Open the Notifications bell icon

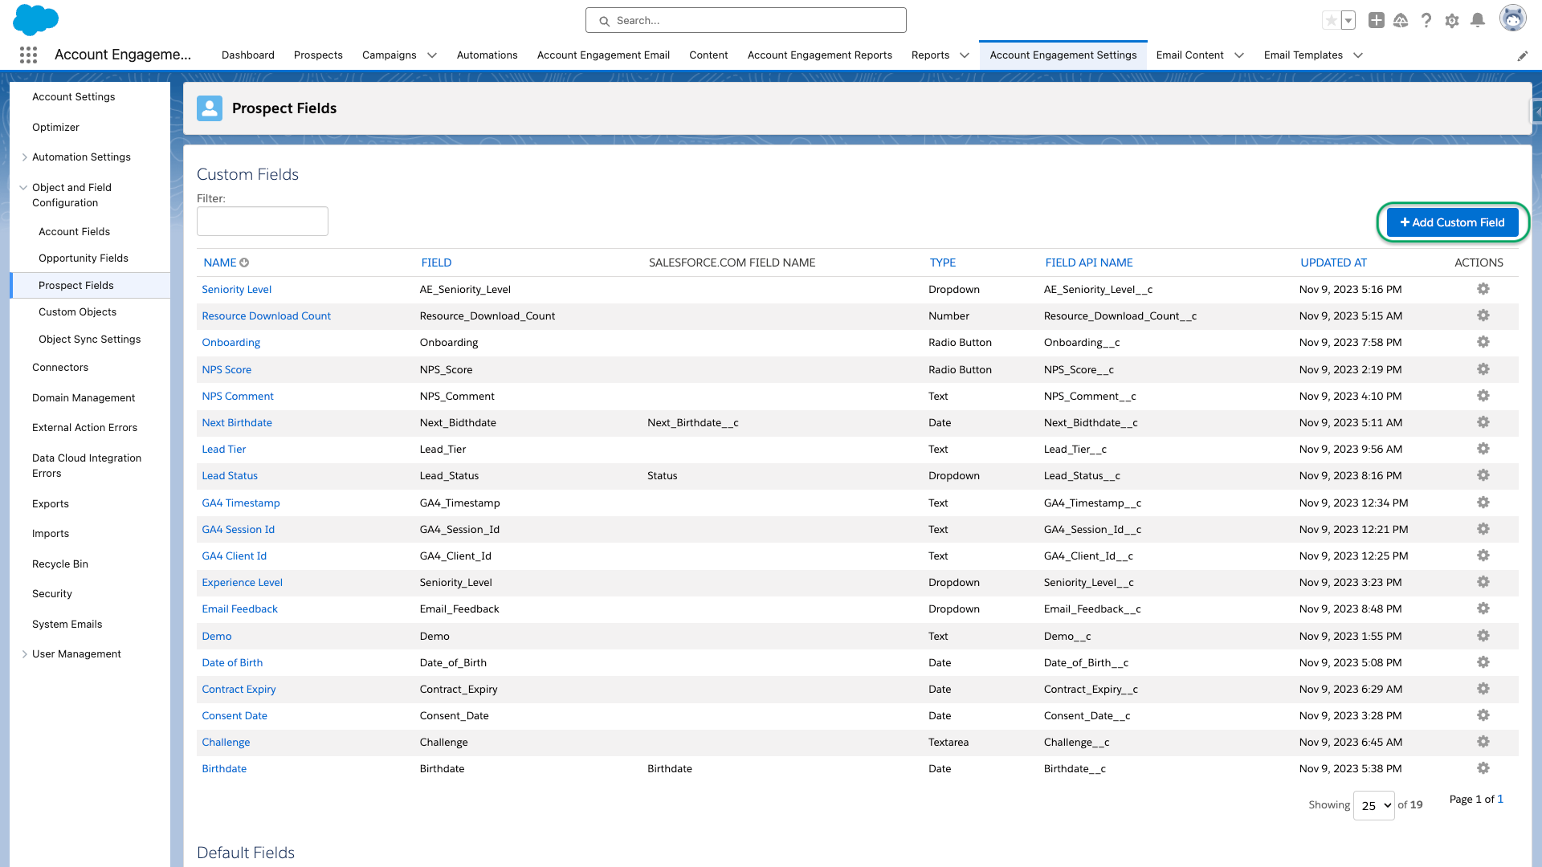[x=1478, y=21]
